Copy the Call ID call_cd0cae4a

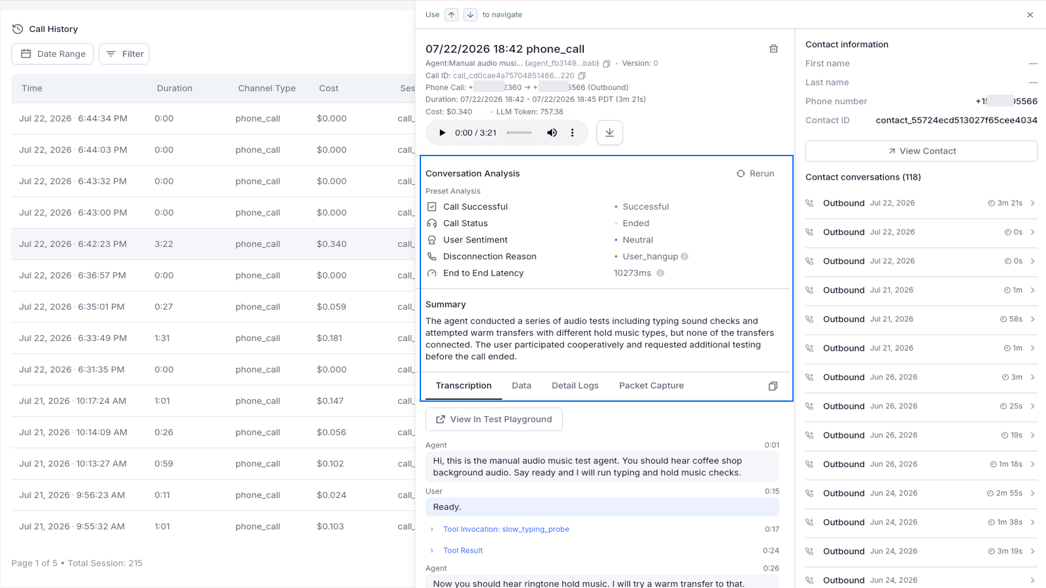pos(582,76)
